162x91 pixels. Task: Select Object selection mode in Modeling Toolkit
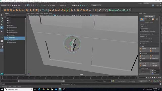coord(142,19)
